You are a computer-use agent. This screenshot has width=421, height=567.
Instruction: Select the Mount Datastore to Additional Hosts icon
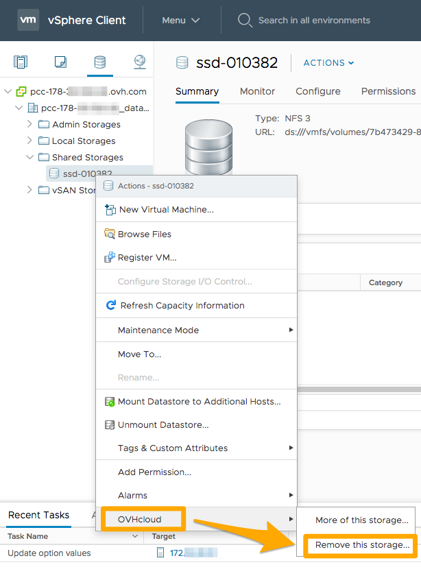[x=111, y=400]
